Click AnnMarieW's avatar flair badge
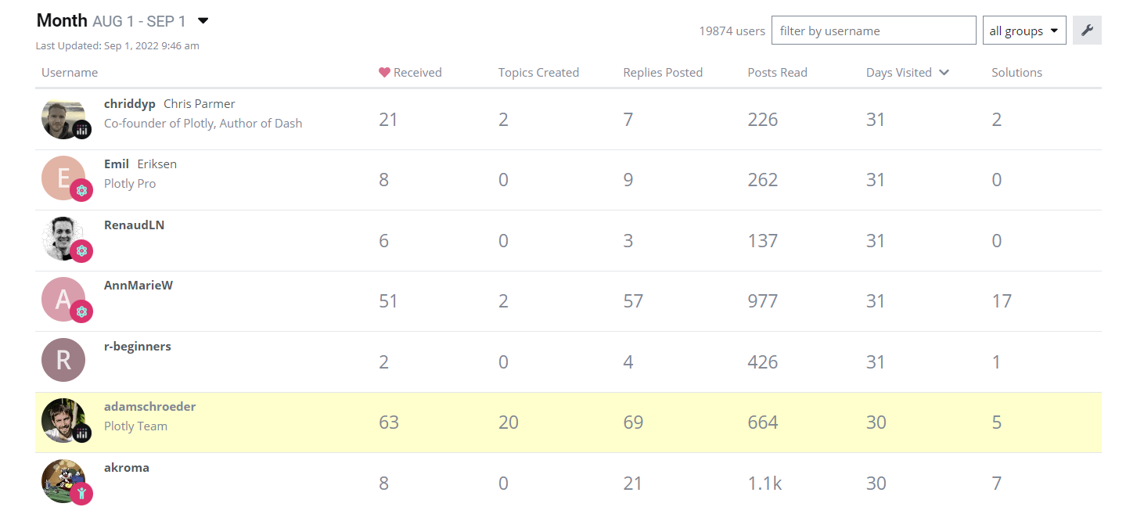This screenshot has width=1126, height=507. 81,311
